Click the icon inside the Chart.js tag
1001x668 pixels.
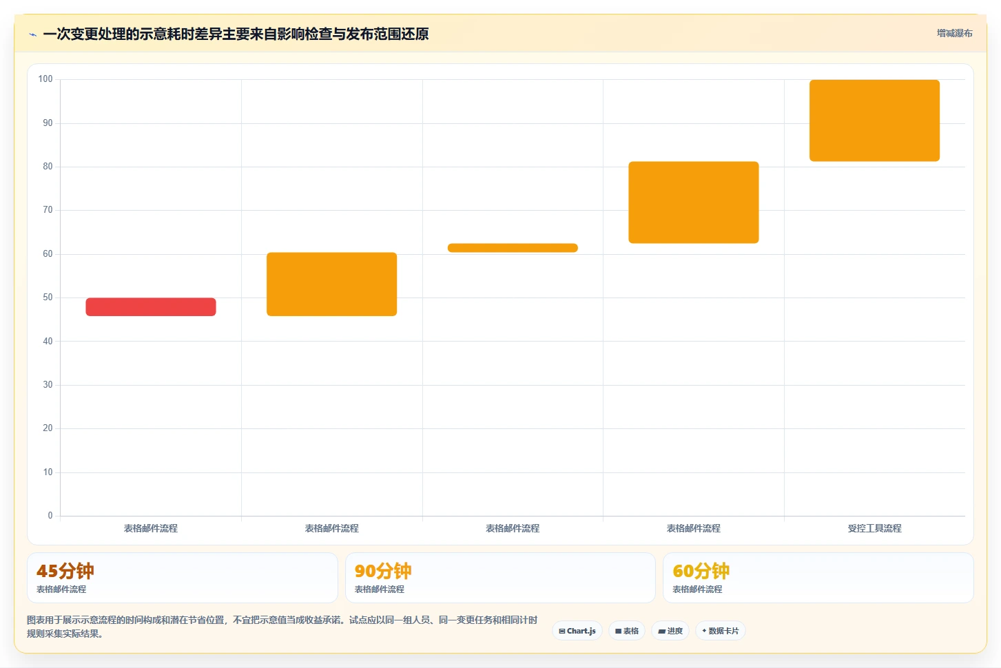pos(562,631)
